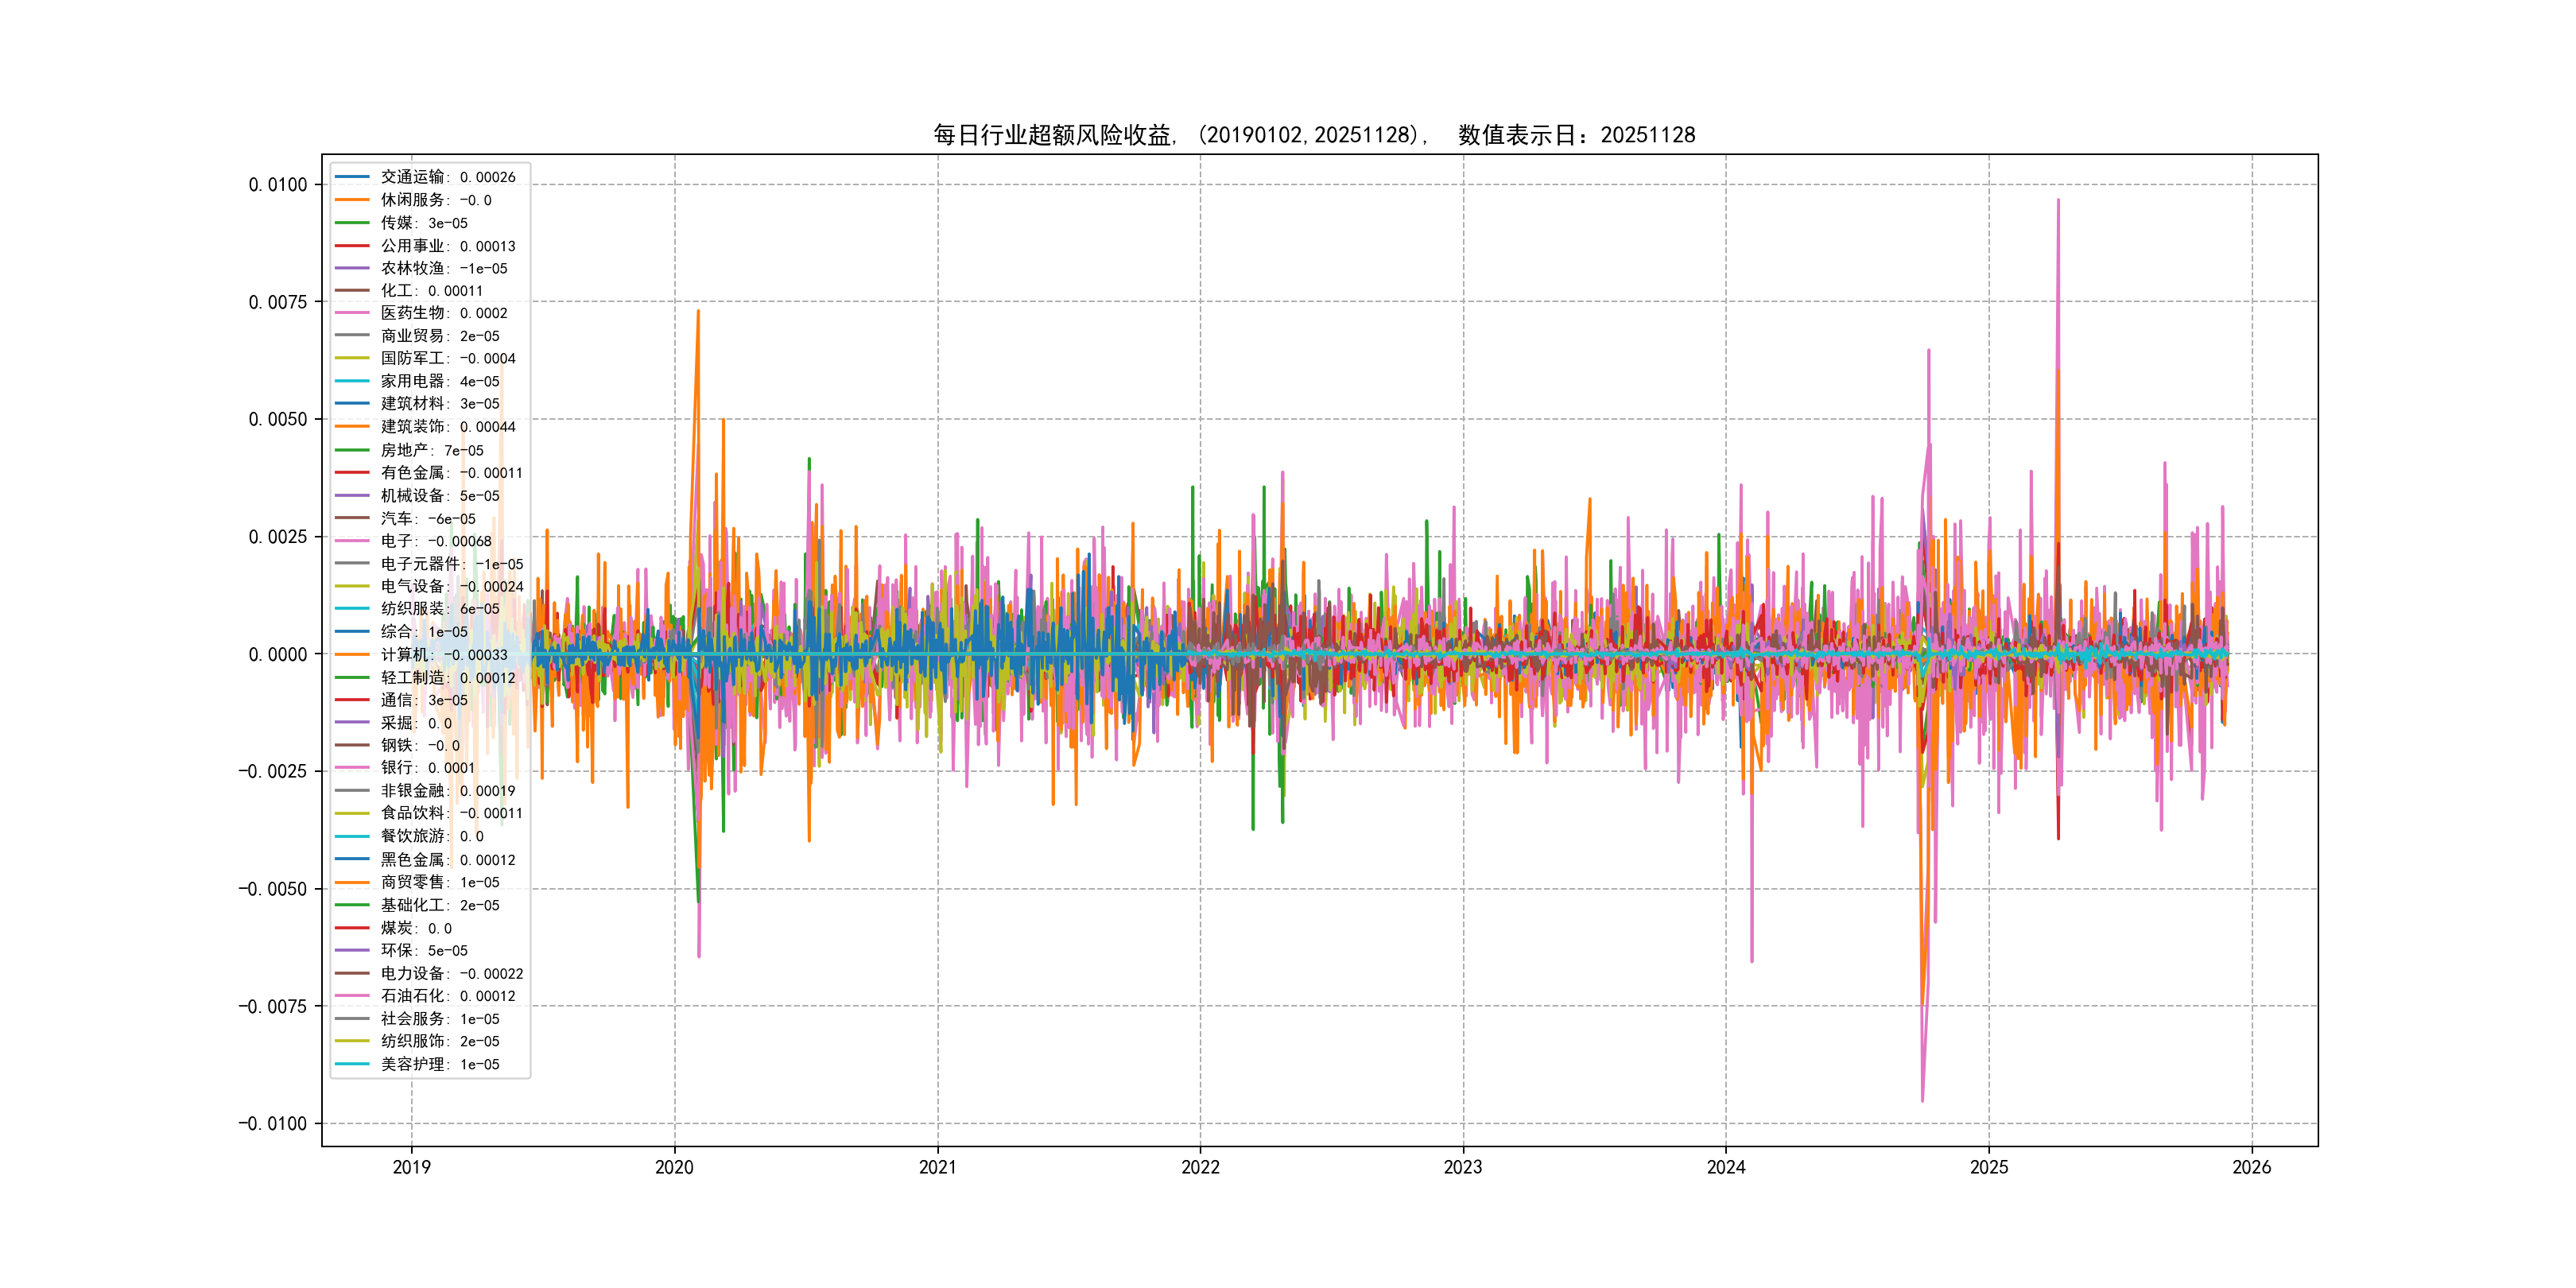Select the 建筑装饰: 0.00044 legend entry
This screenshot has width=2576, height=1288.
tap(448, 427)
